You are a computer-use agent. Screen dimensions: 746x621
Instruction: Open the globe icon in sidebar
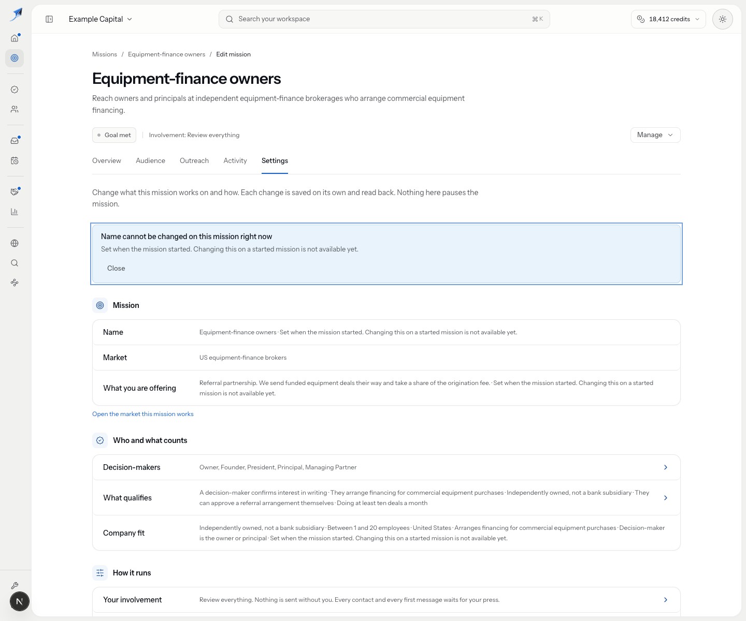[15, 243]
